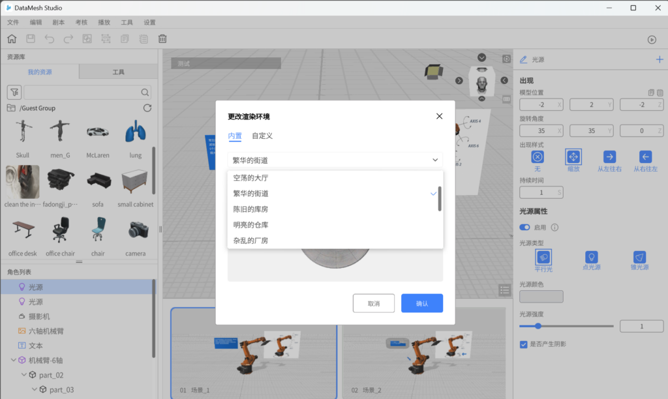Viewport: 668px width, 399px height.
Task: Click the play preview button top right
Action: point(652,39)
